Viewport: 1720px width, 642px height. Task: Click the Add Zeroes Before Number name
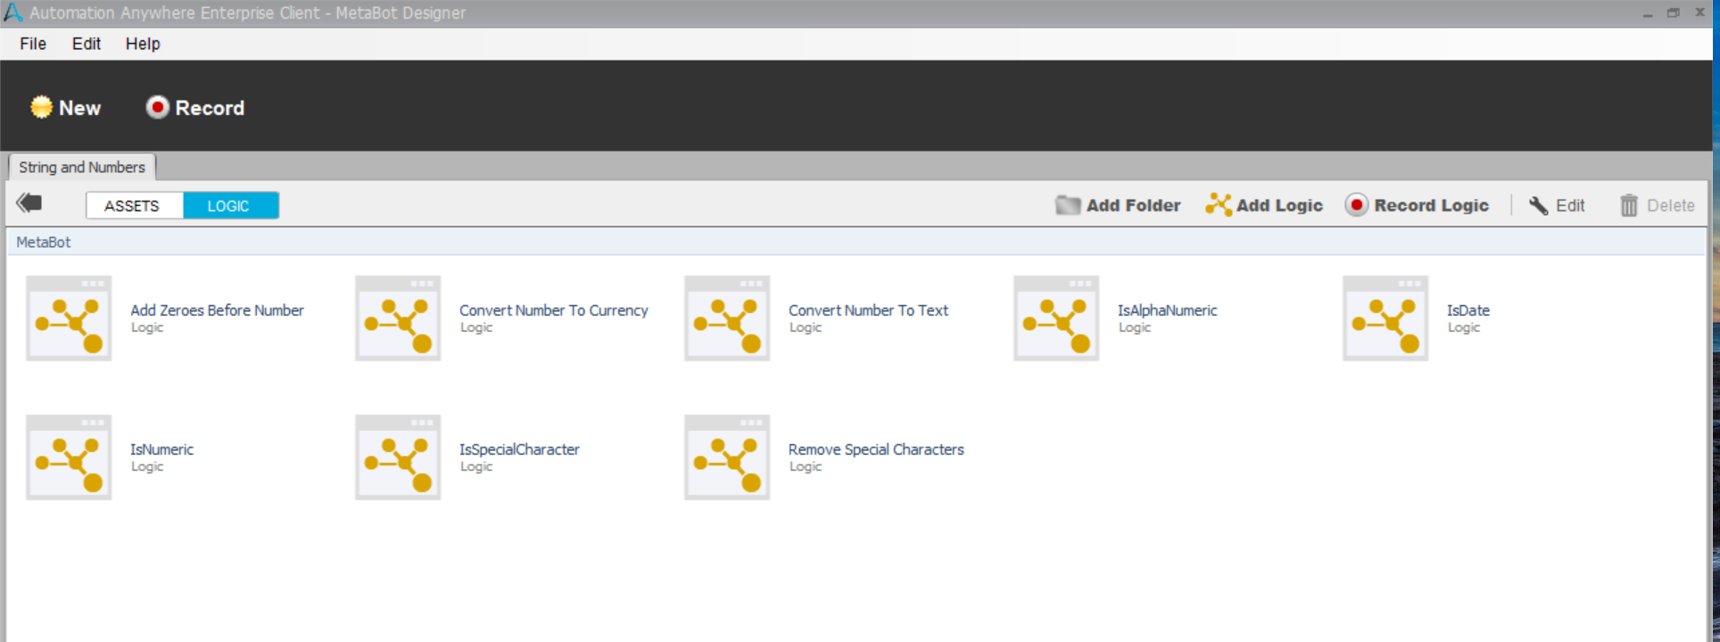coord(217,310)
